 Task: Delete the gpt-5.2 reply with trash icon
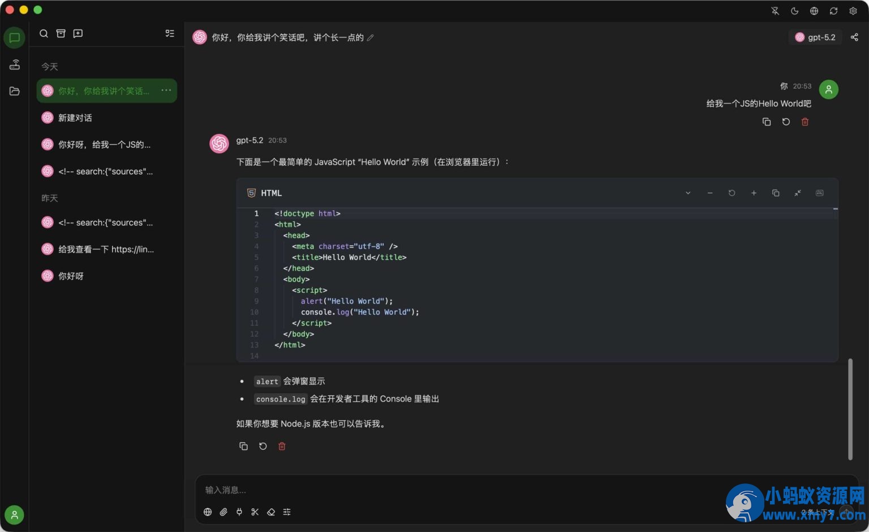click(282, 446)
